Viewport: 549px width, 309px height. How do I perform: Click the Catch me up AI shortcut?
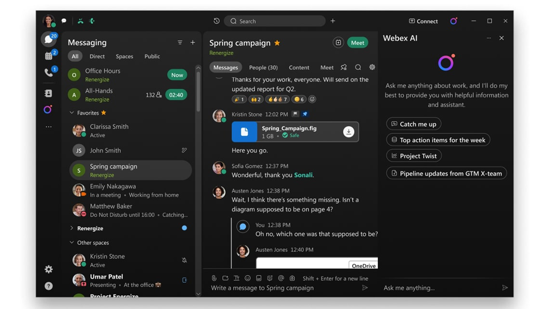pos(414,124)
